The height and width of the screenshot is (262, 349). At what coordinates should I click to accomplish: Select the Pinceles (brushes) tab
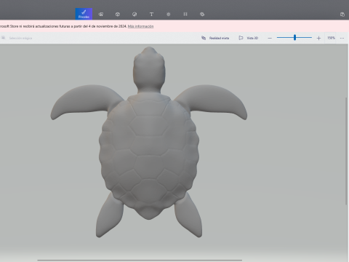[84, 14]
